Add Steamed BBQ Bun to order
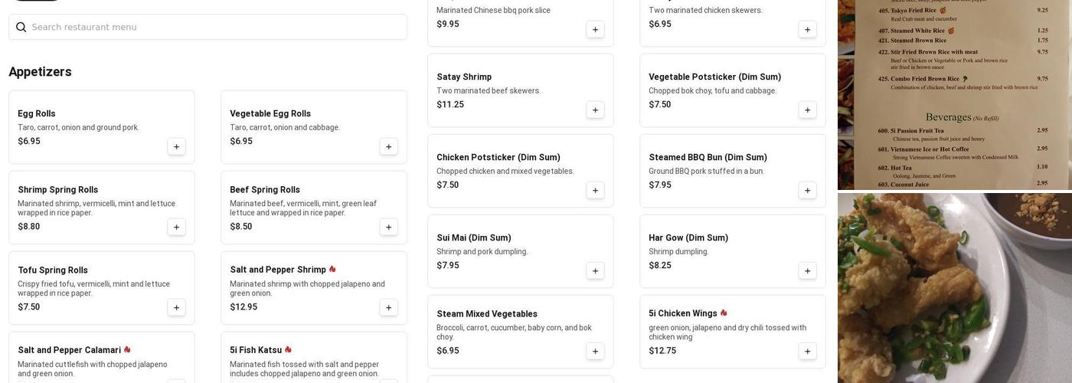 [807, 190]
